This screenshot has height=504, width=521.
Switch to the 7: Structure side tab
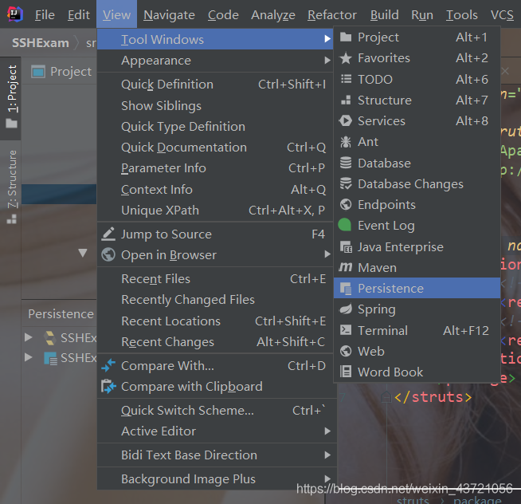(x=11, y=187)
